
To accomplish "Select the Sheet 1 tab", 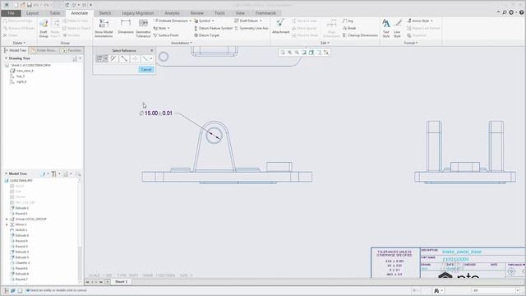I will 121,282.
